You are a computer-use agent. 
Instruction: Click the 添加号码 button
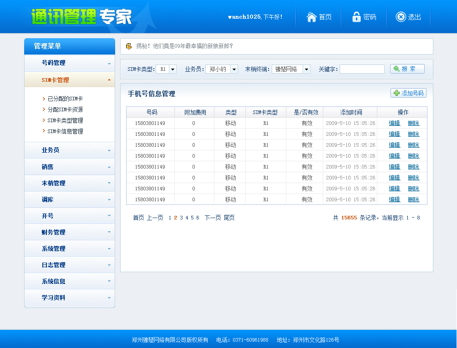(408, 93)
